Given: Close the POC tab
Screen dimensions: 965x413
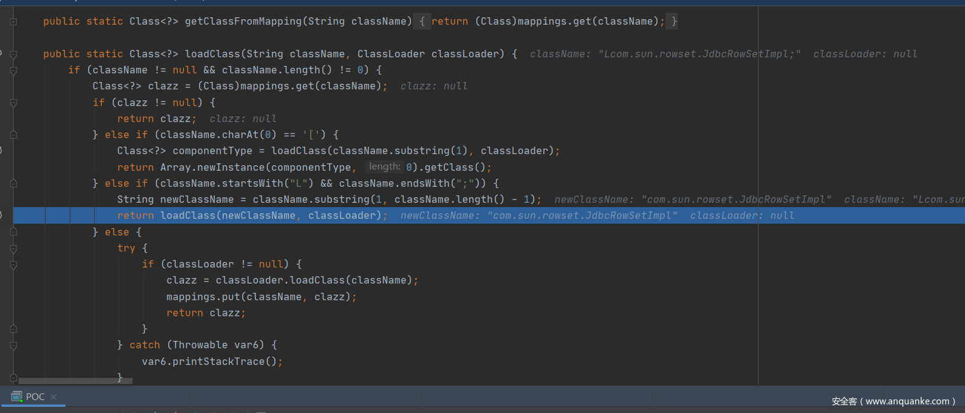Looking at the screenshot, I should (x=54, y=397).
